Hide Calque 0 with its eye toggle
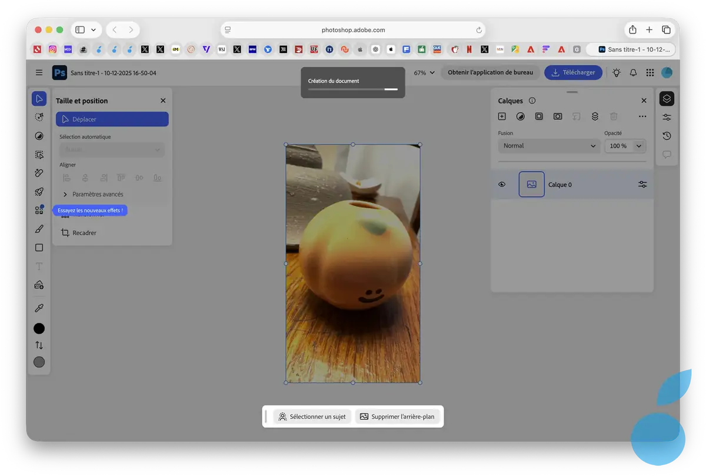Screen dimensions: 706x476 [x=502, y=184]
